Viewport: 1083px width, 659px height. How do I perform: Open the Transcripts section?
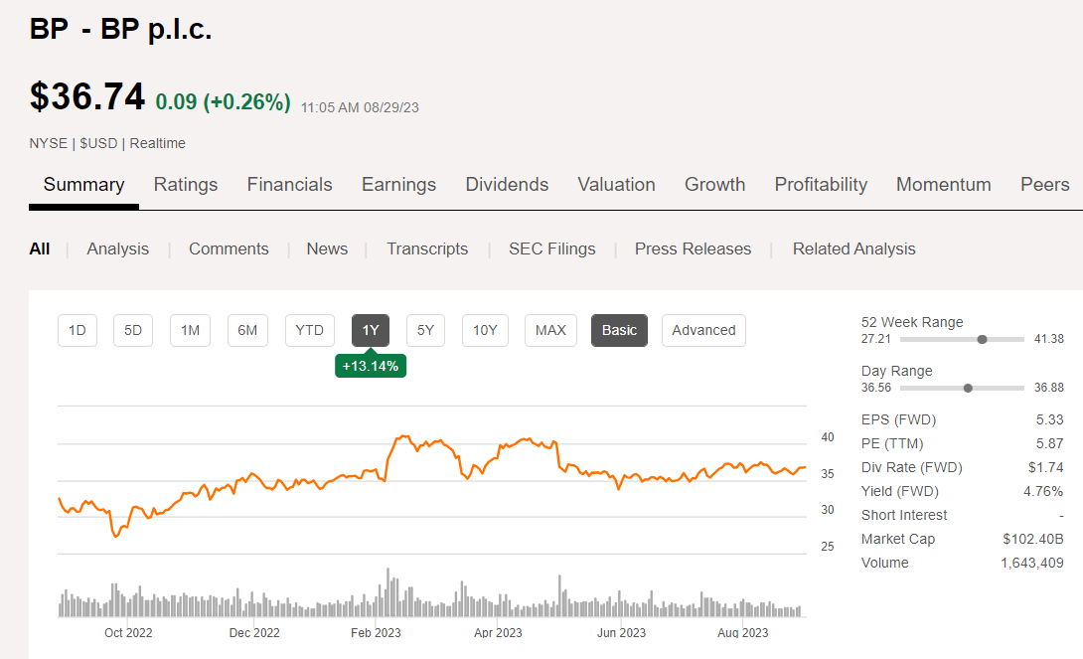(x=427, y=248)
